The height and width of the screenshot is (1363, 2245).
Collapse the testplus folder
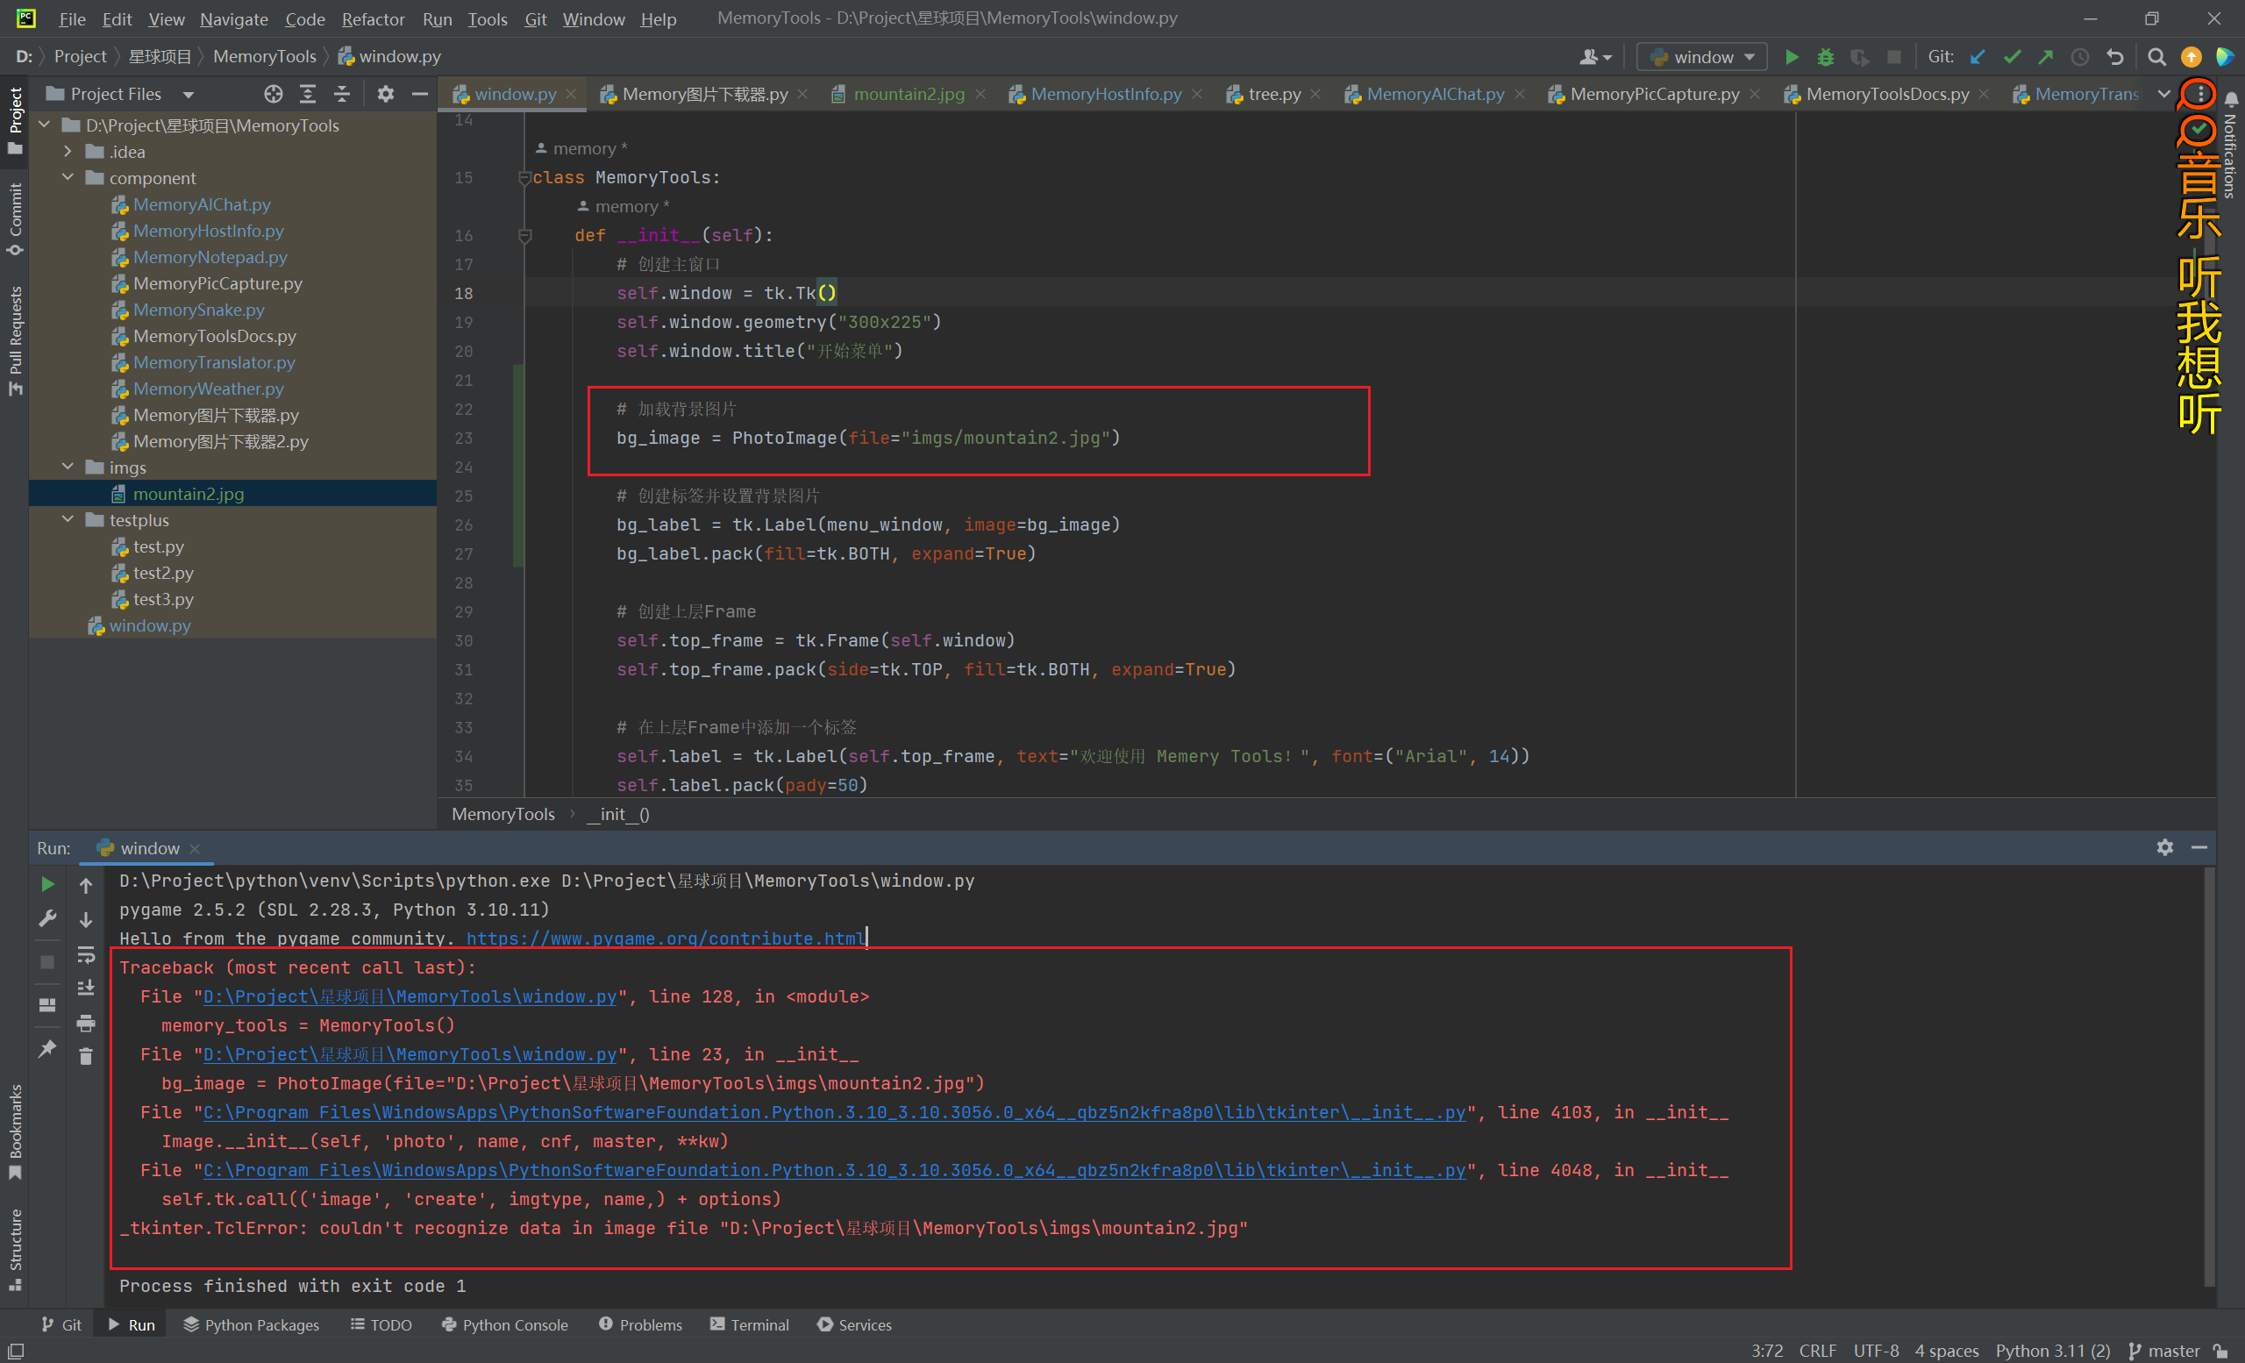point(68,519)
